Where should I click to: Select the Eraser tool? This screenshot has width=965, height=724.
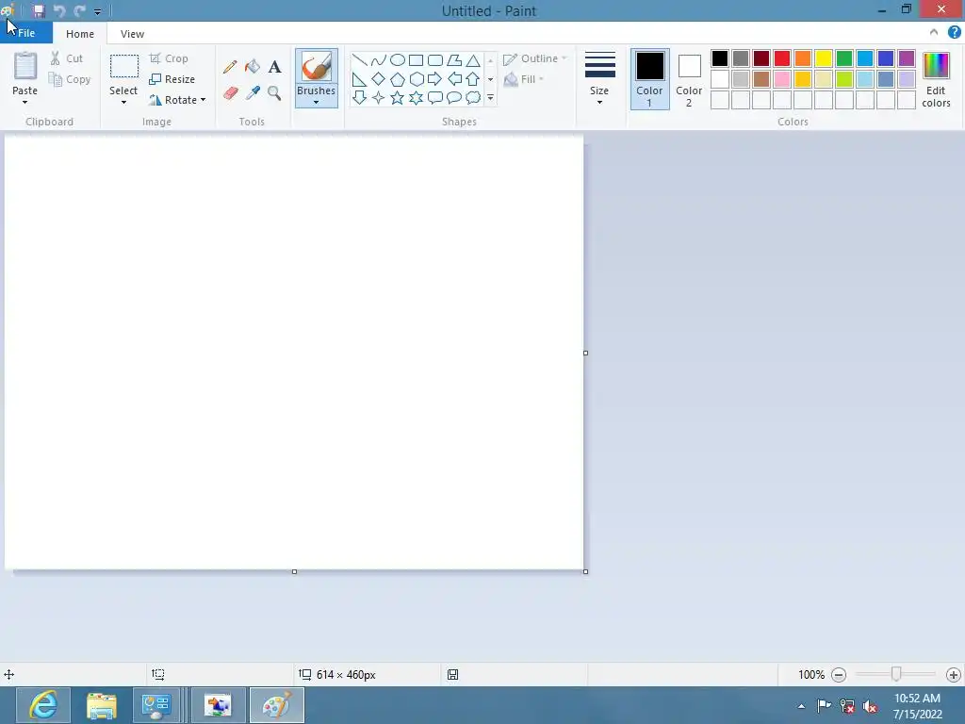[x=230, y=93]
